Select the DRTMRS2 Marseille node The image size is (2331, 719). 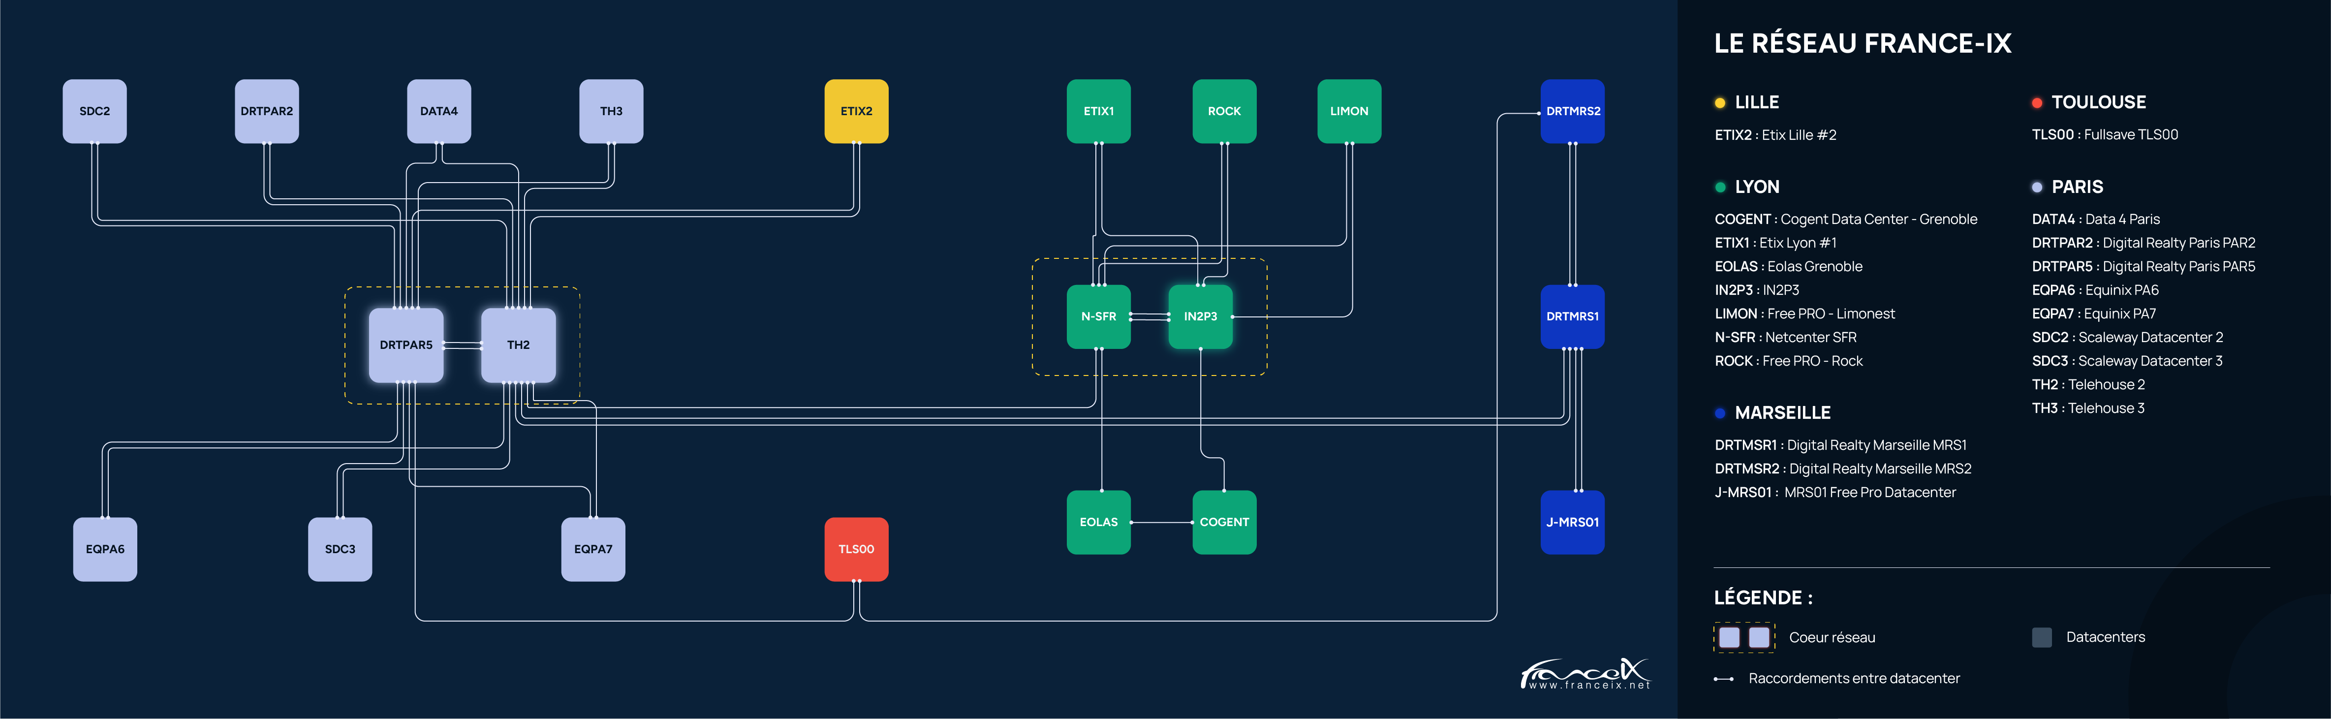point(1573,111)
